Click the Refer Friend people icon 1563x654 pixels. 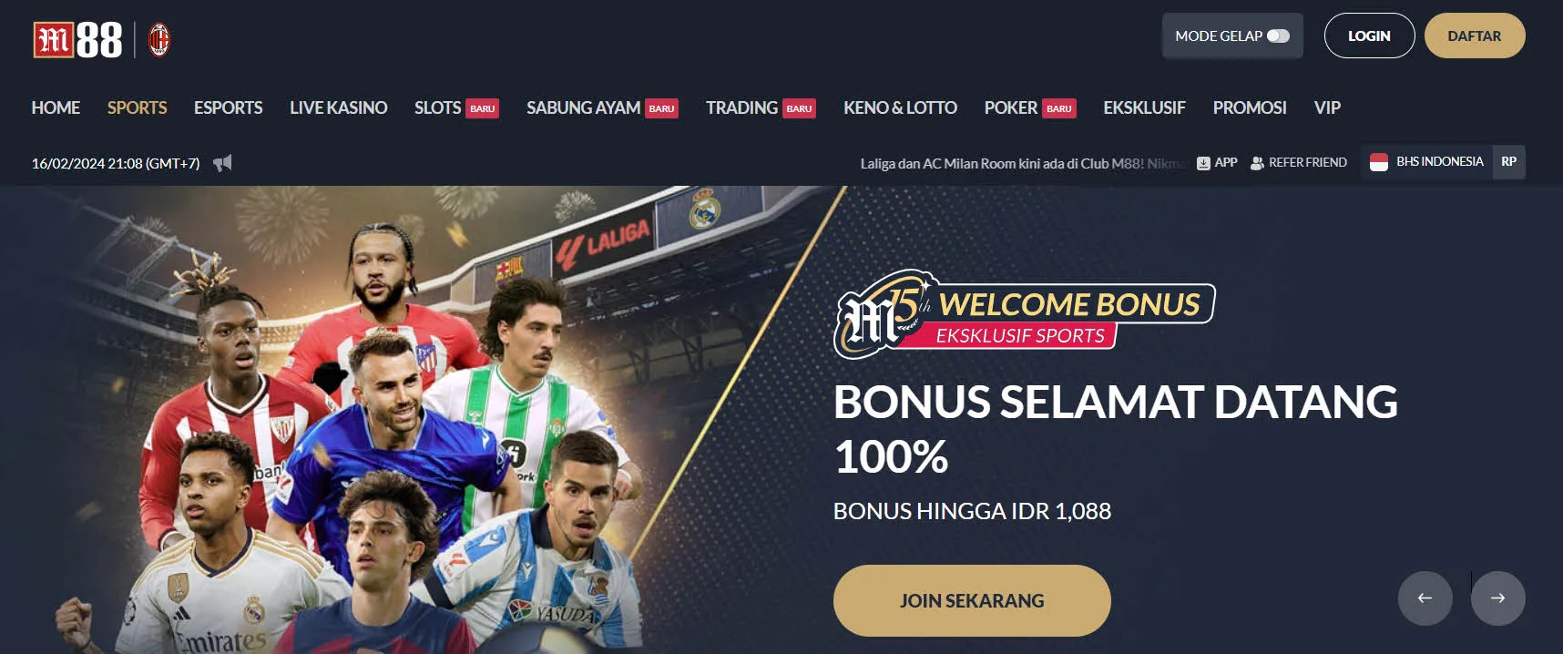click(1257, 163)
